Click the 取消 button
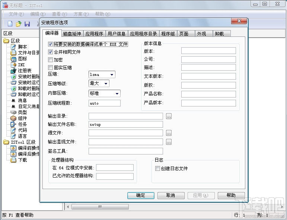The image size is (287, 220). [x=171, y=195]
